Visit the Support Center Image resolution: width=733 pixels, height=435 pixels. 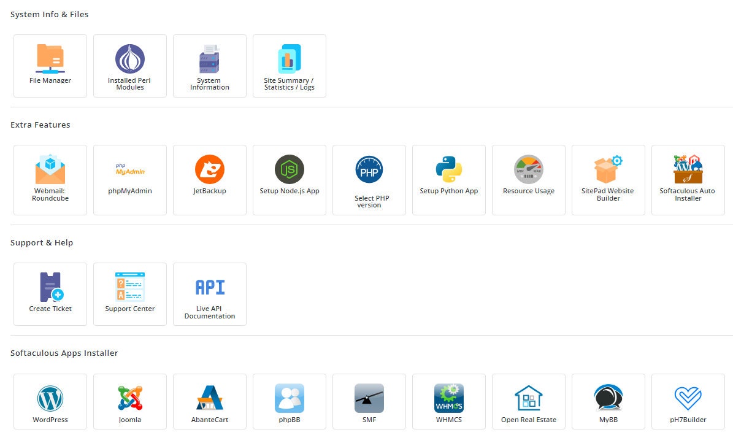pos(129,294)
